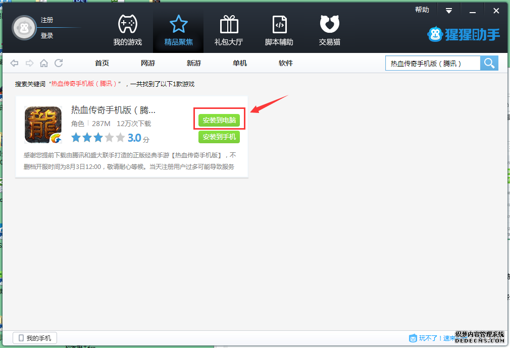Click the 287M file size text
The height and width of the screenshot is (348, 510).
pos(101,124)
